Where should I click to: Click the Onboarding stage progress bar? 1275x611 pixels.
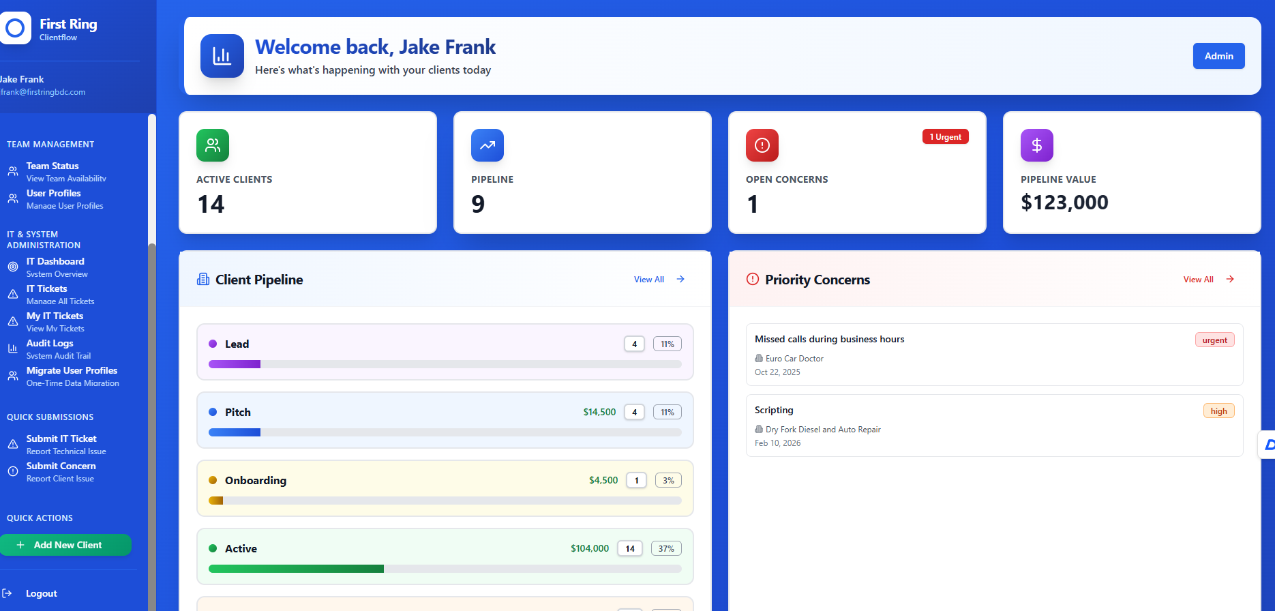coord(445,501)
